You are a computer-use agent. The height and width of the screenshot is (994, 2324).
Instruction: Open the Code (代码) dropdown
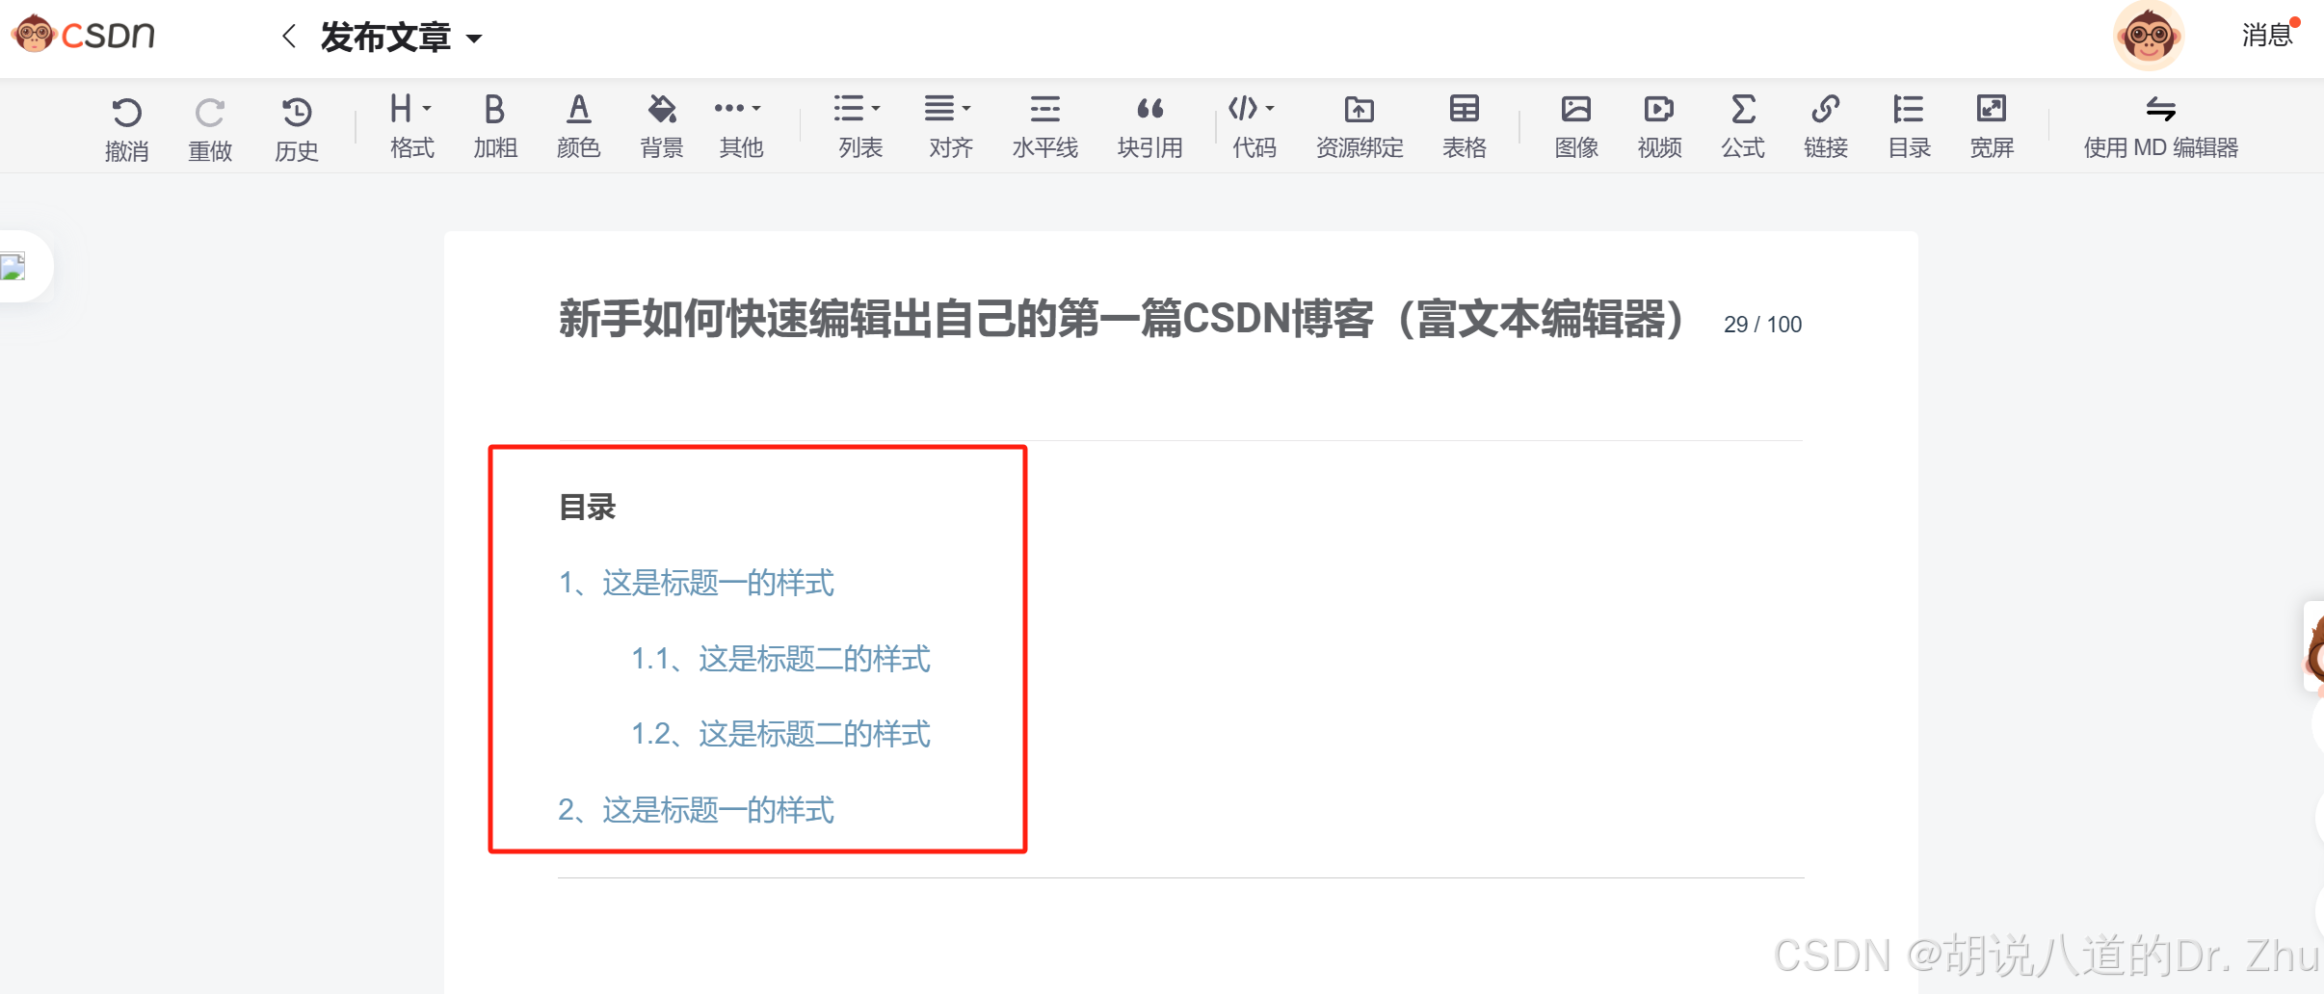point(1254,126)
